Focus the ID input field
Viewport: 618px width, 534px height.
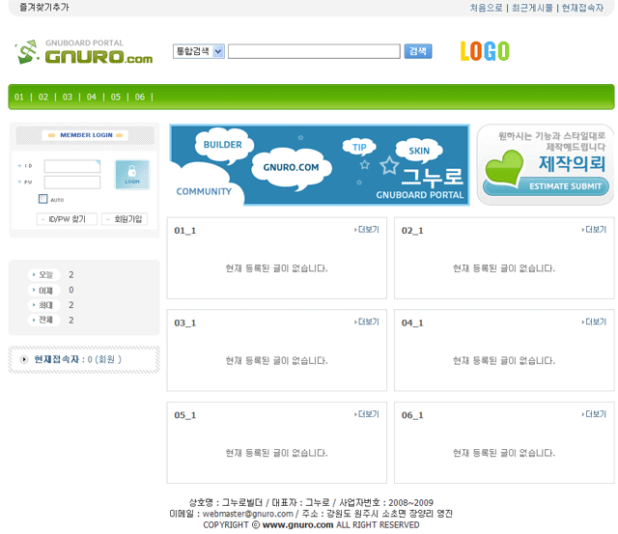[72, 166]
